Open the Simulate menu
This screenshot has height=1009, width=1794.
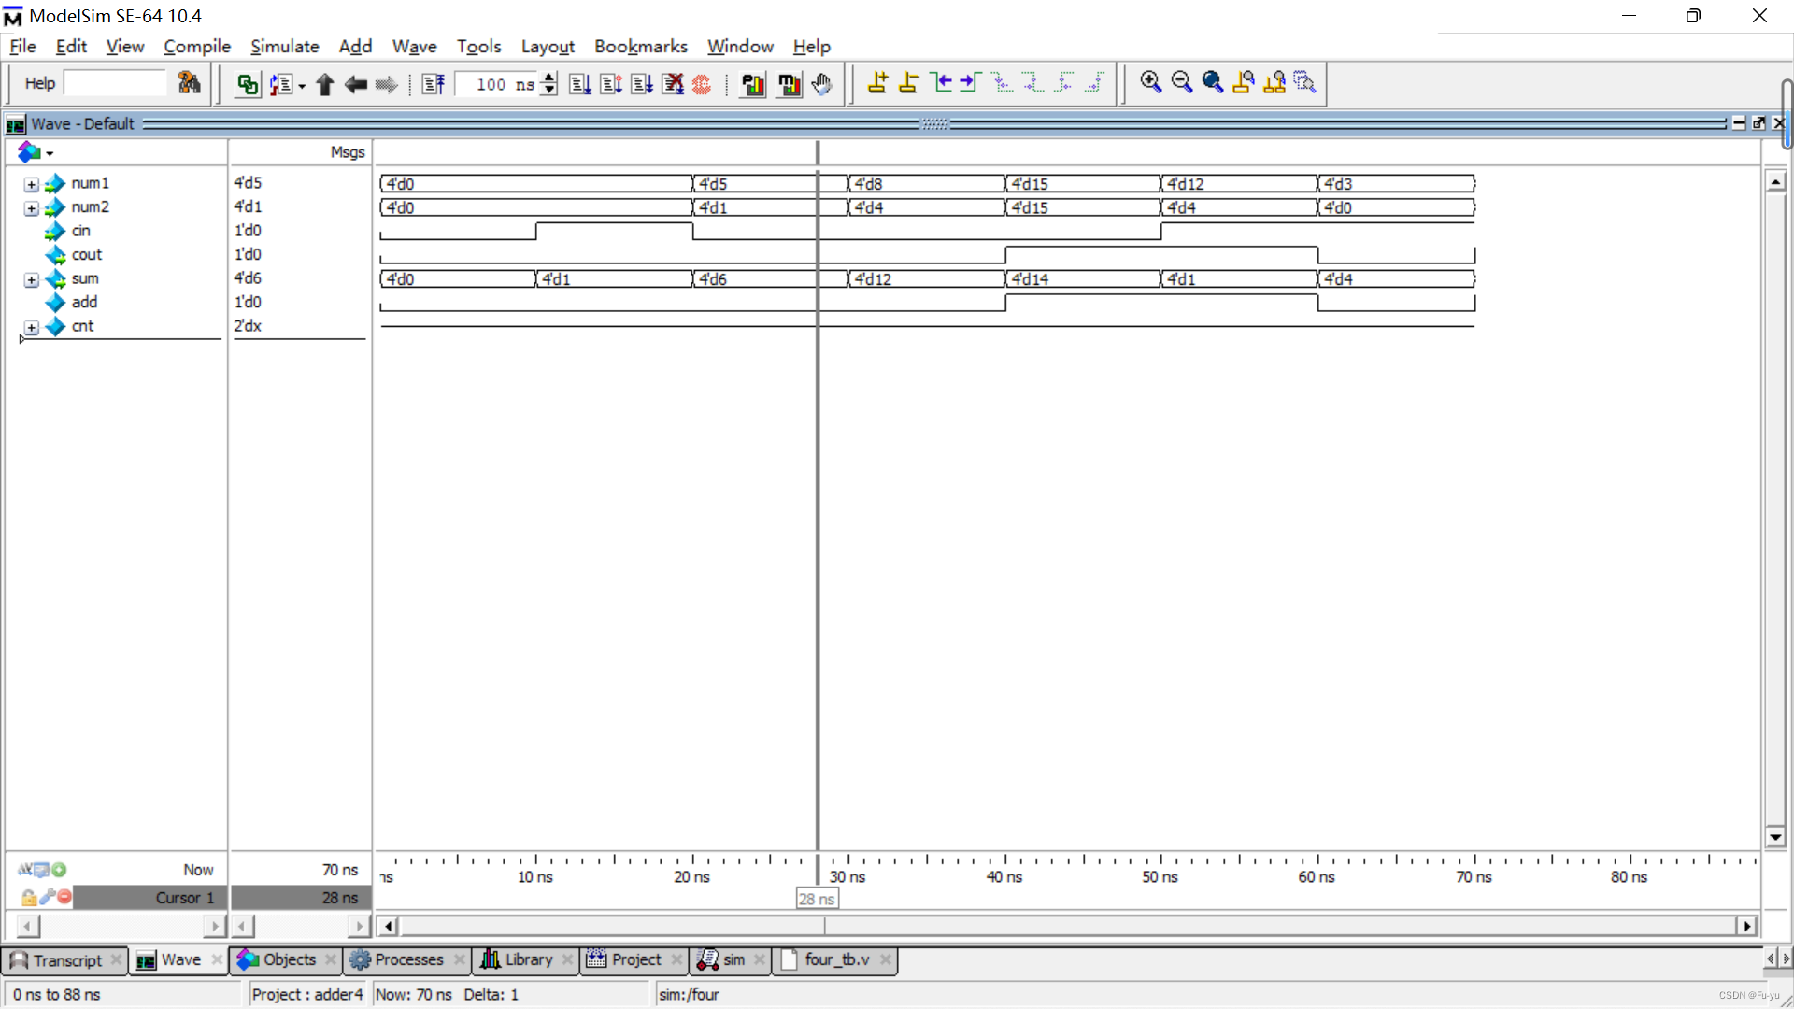[x=284, y=46]
